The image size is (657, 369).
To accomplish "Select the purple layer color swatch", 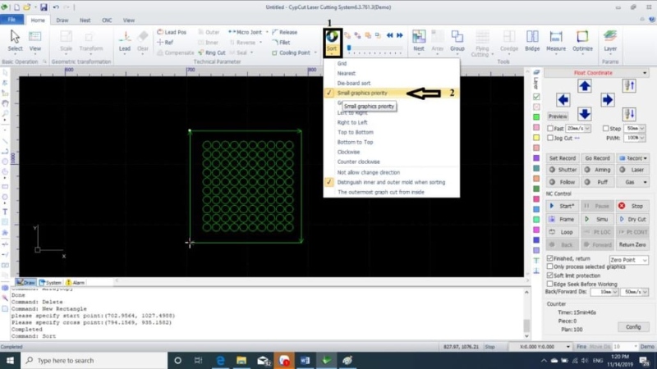I will click(x=536, y=157).
